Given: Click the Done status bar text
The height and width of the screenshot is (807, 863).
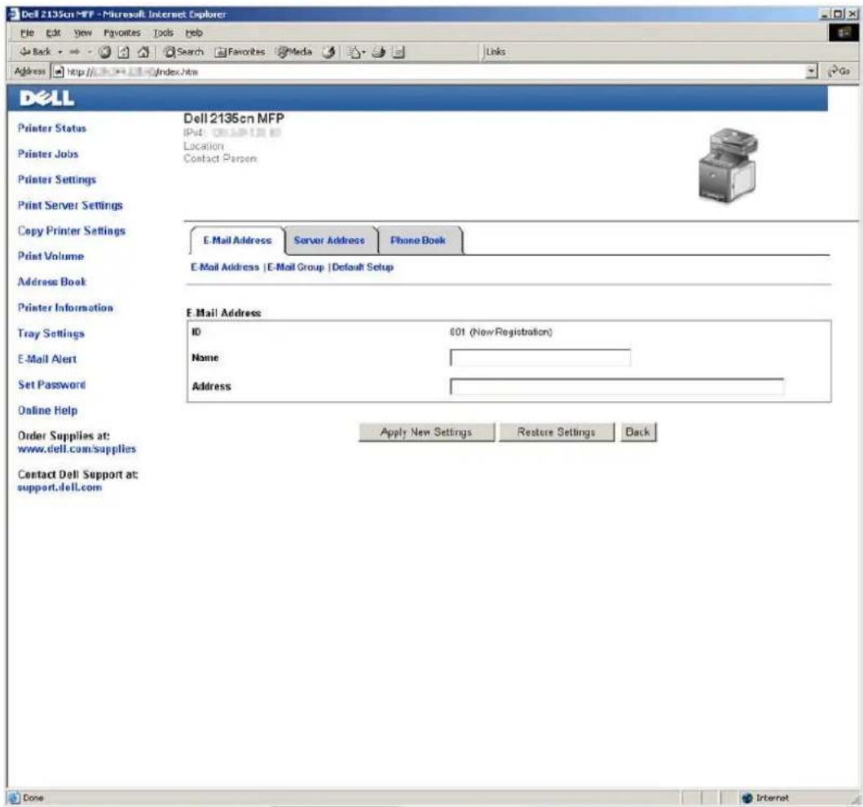Looking at the screenshot, I should click(33, 798).
